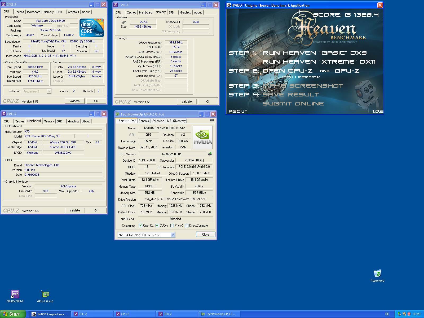The height and width of the screenshot is (318, 424).
Task: Open the GPU selection dropdown in GPU-Z
Action: click(x=173, y=235)
